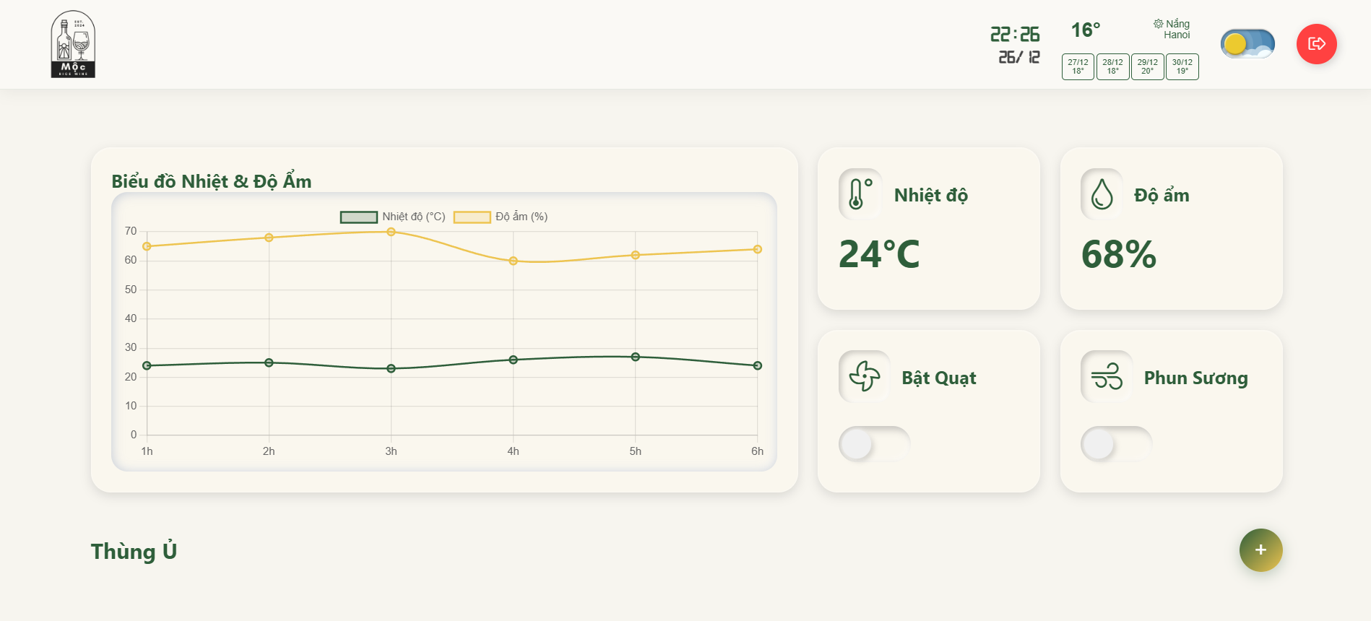Viewport: 1371px width, 621px height.
Task: Select the 30/12 forecast box
Action: pyautogui.click(x=1182, y=66)
